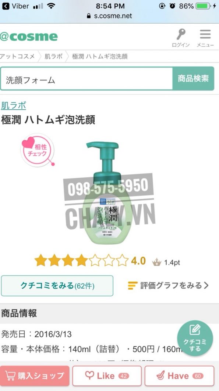Viewport: 219px width, 391px height.
Task: Tap the login key icon
Action: pyautogui.click(x=181, y=34)
